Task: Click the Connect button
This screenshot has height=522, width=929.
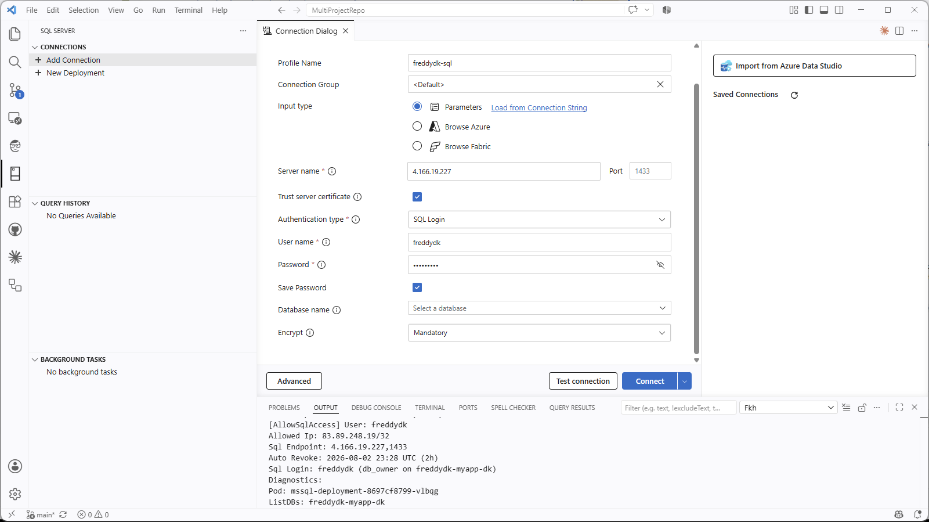Action: click(649, 381)
